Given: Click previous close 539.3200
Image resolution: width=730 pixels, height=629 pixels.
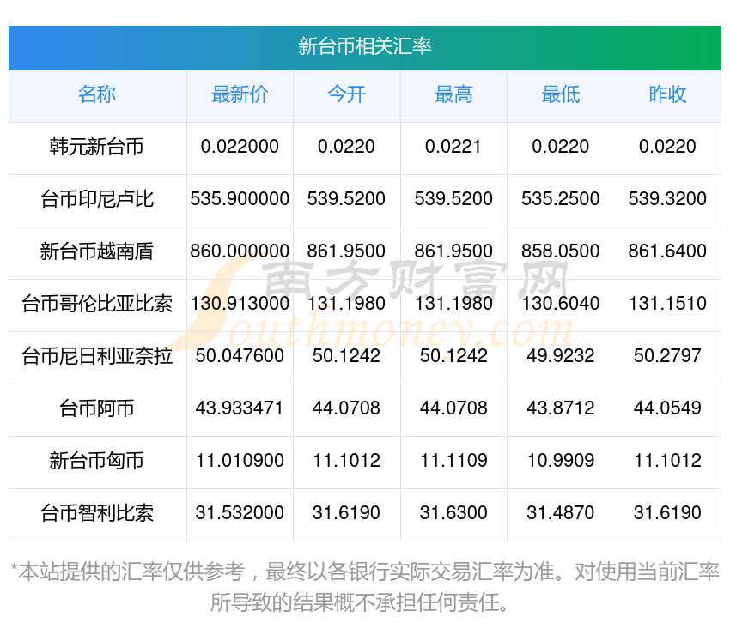Looking at the screenshot, I should pos(667,199).
